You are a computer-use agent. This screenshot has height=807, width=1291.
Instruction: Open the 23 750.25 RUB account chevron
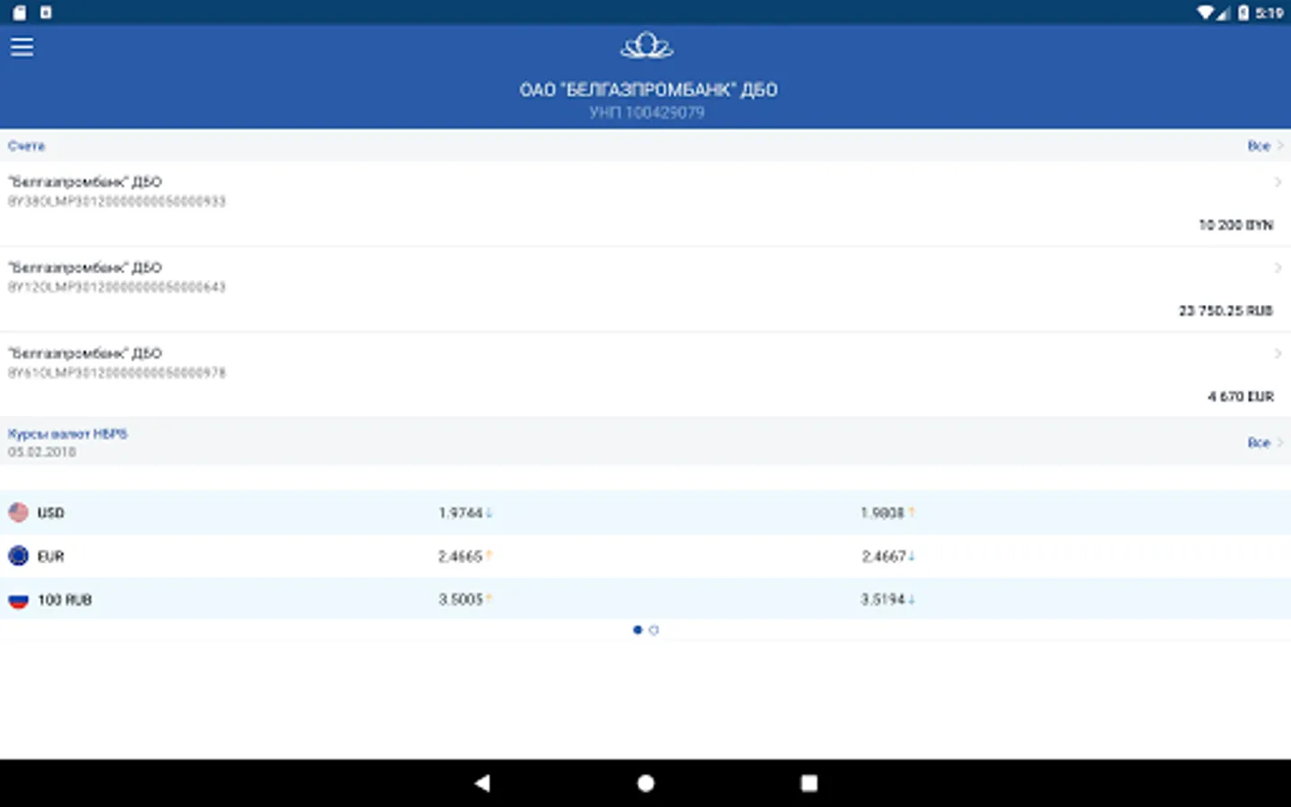pos(1278,268)
